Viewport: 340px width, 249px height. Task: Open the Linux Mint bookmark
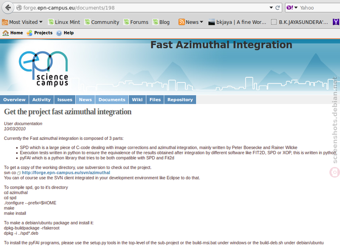[x=64, y=22]
